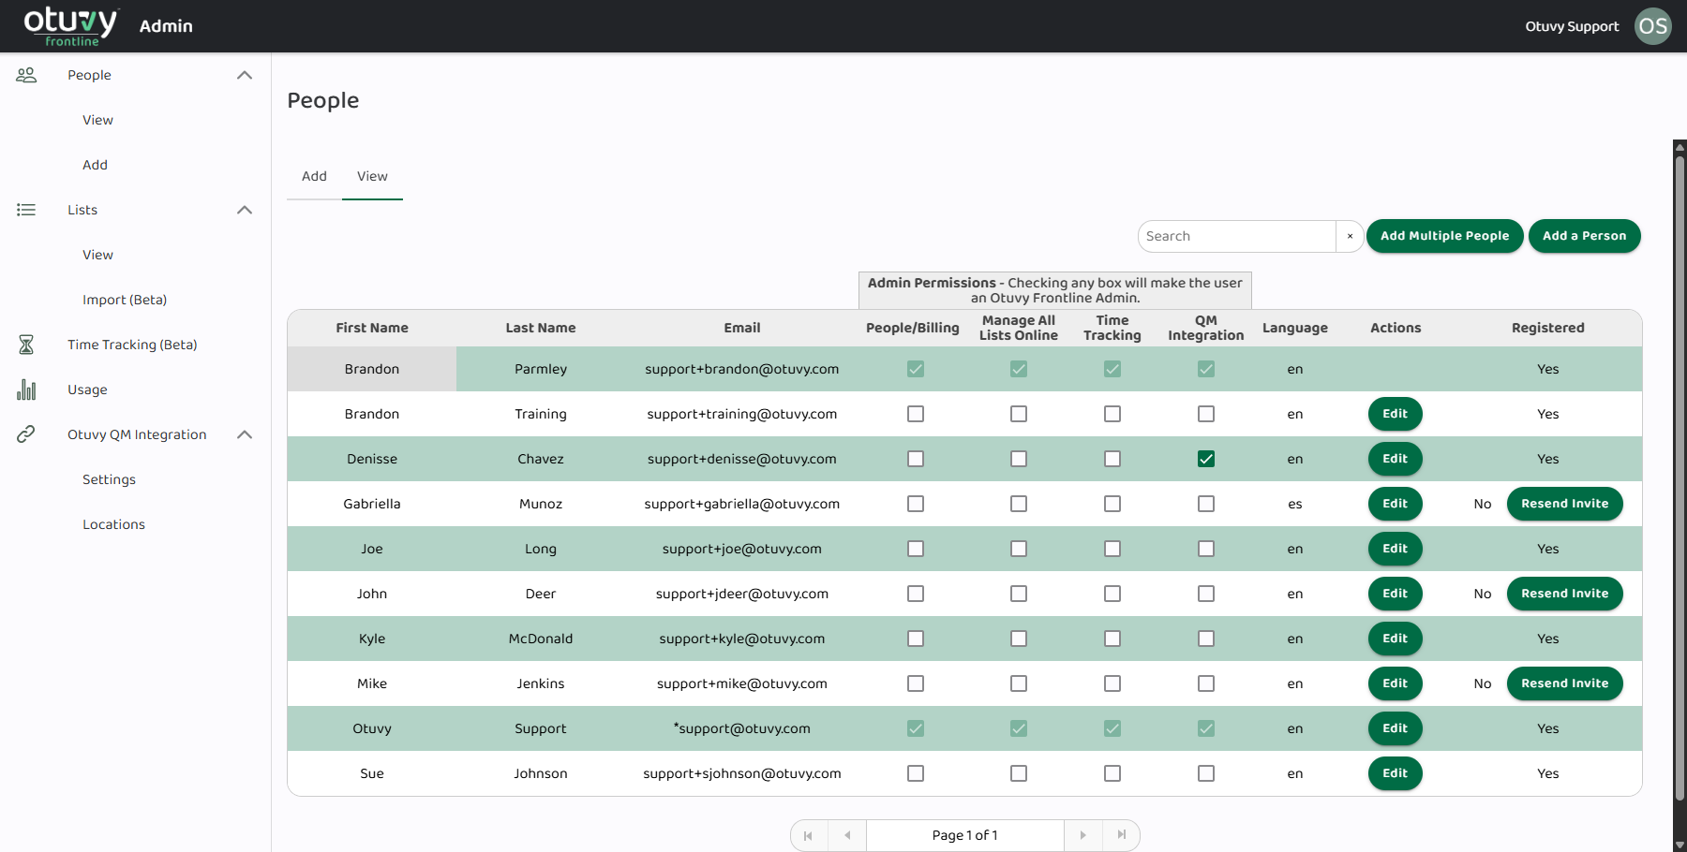Uncheck QM Integration for Denisse Chavez
Image resolution: width=1687 pixels, height=852 pixels.
coord(1206,459)
